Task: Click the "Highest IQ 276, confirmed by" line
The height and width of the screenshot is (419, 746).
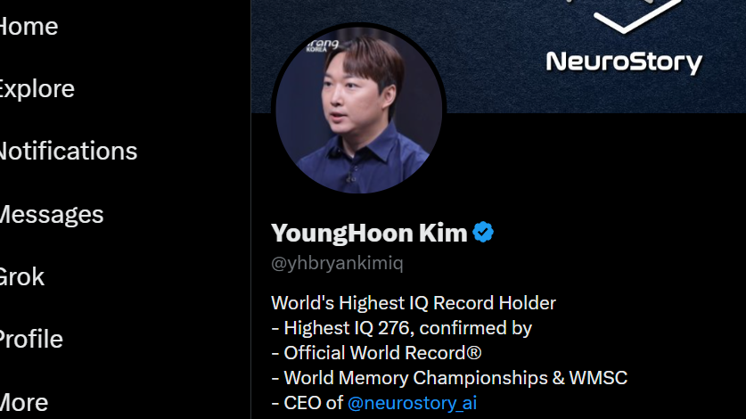Action: [402, 328]
